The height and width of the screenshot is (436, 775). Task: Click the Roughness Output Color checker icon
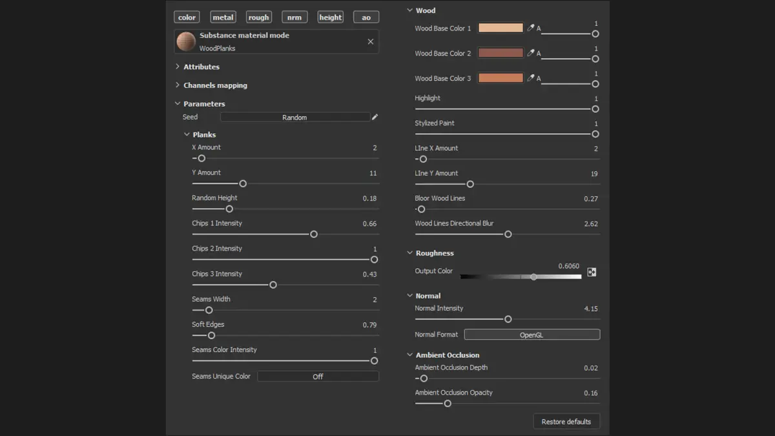point(592,273)
